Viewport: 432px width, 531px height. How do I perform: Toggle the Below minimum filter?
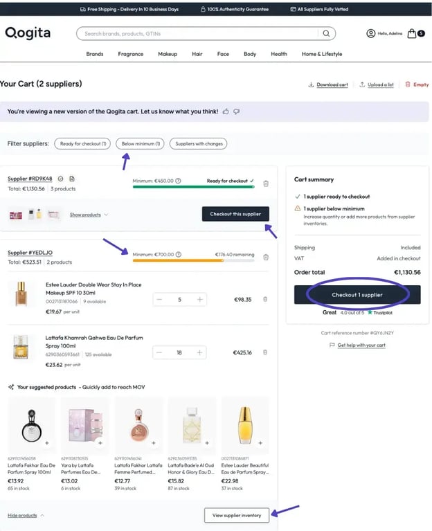click(x=140, y=144)
